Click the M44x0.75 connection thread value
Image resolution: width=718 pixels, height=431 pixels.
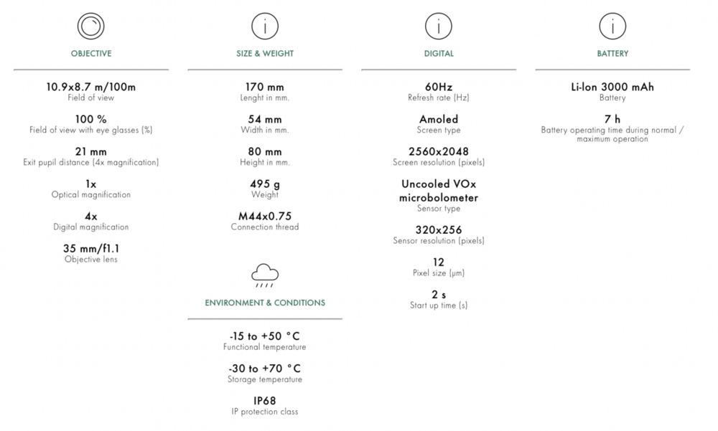click(264, 216)
